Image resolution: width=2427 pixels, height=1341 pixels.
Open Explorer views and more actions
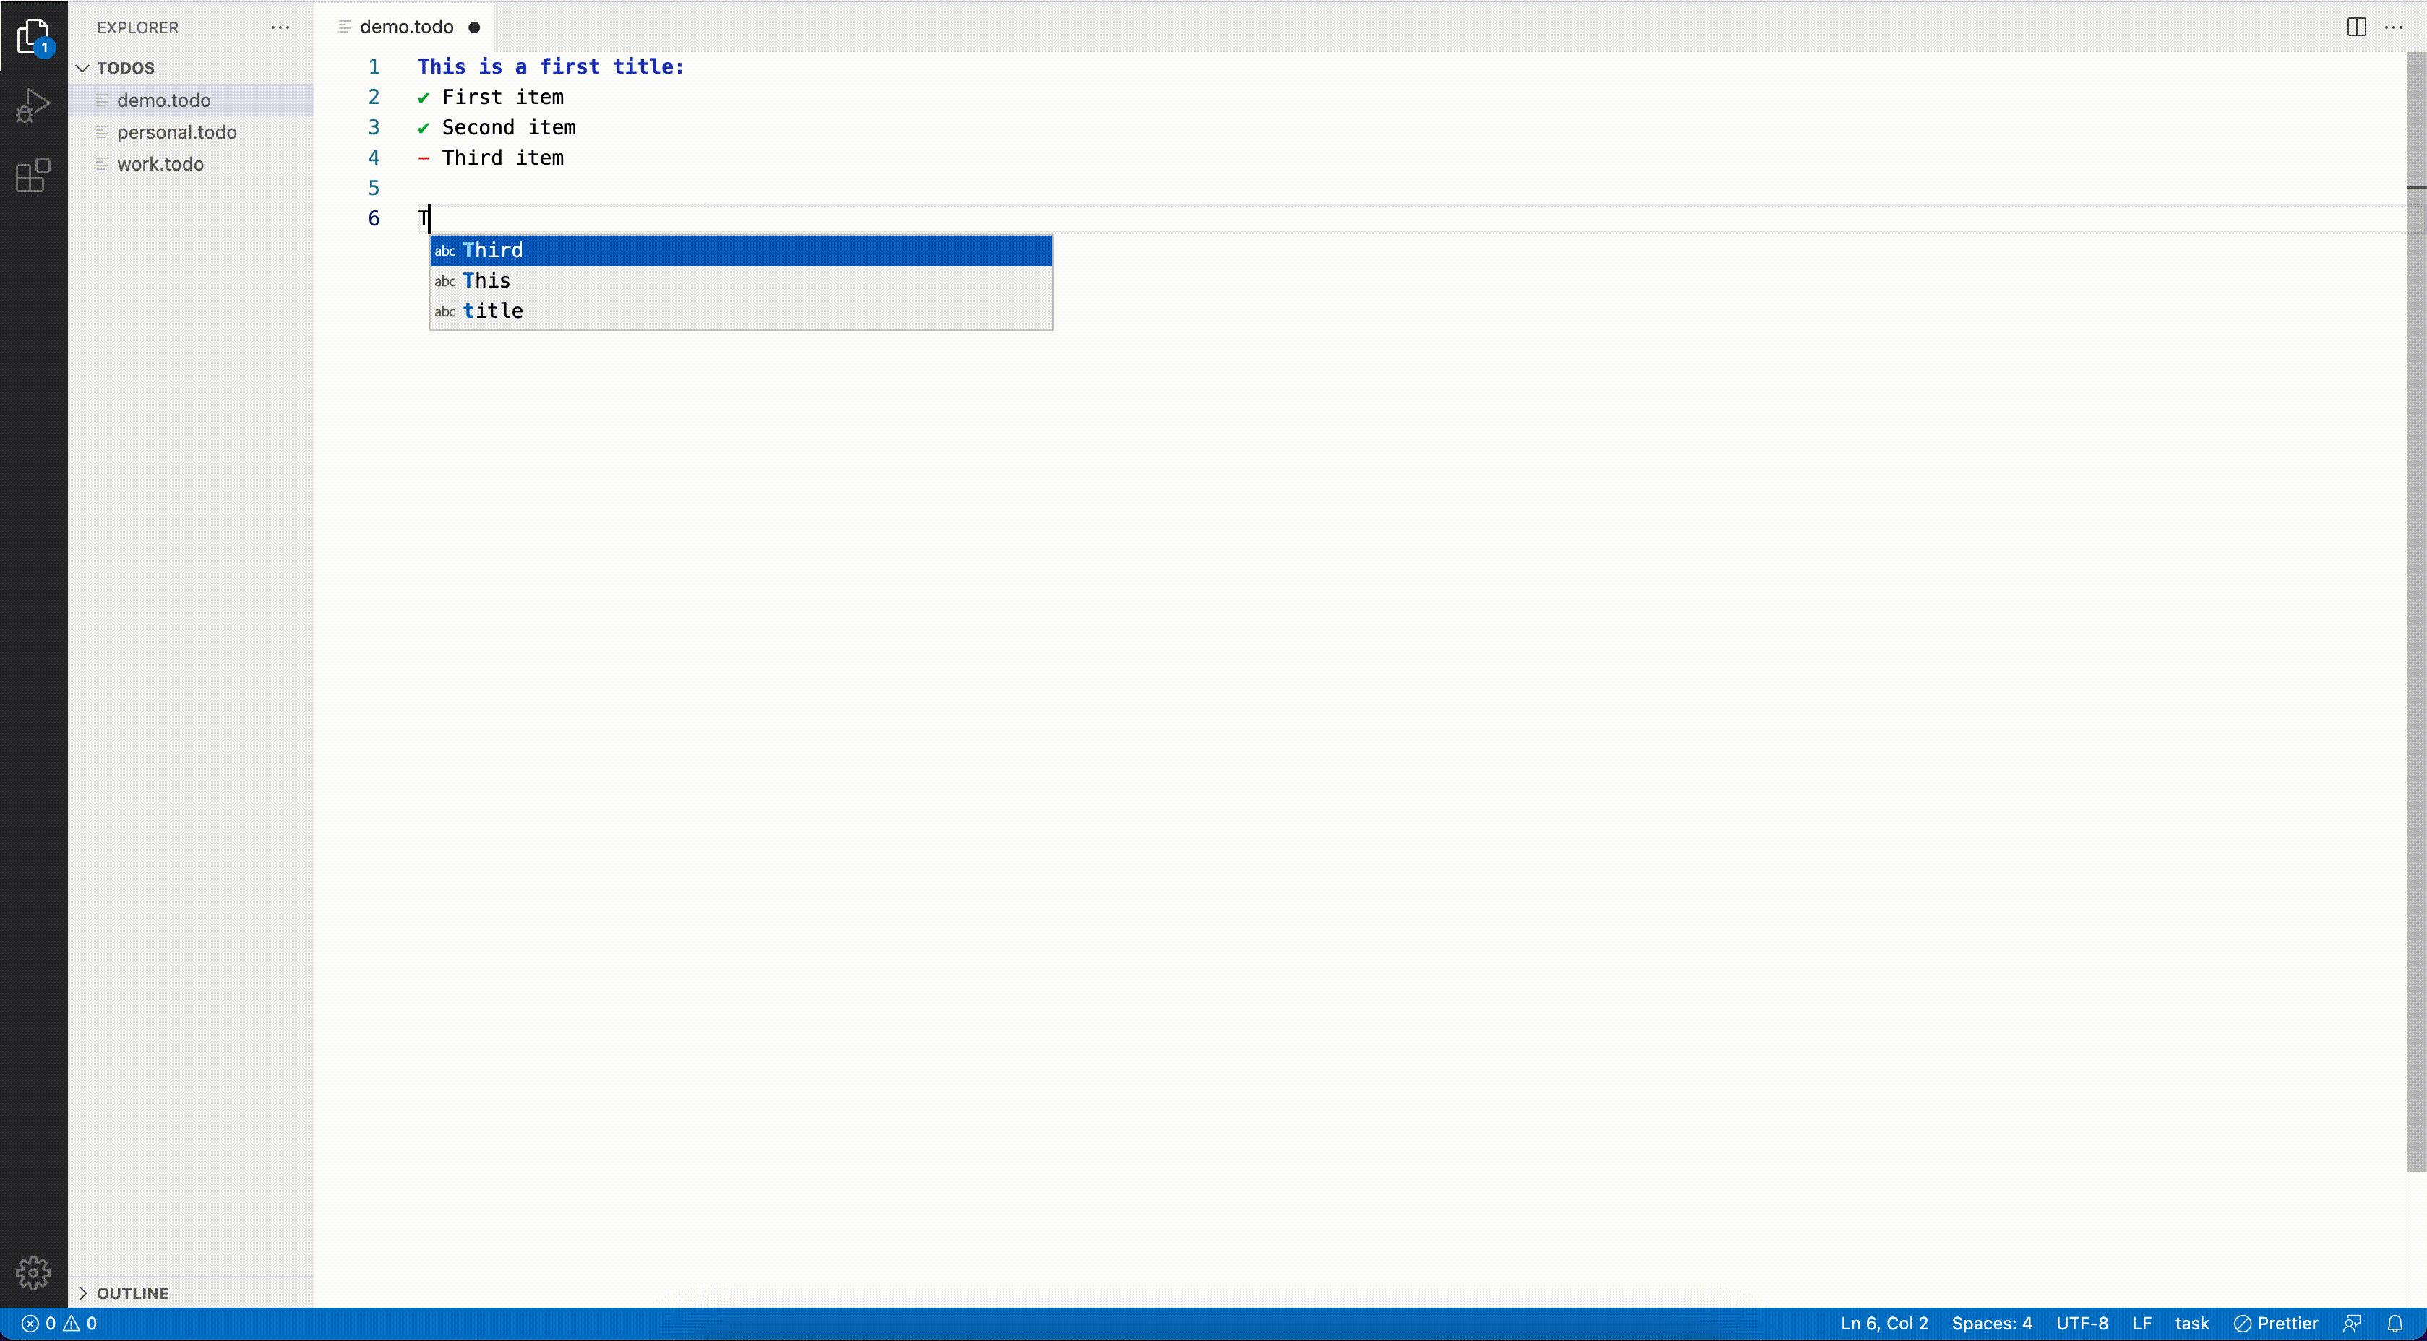pyautogui.click(x=280, y=27)
